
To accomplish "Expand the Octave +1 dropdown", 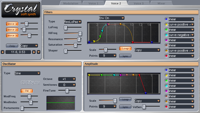I will coord(67,79).
